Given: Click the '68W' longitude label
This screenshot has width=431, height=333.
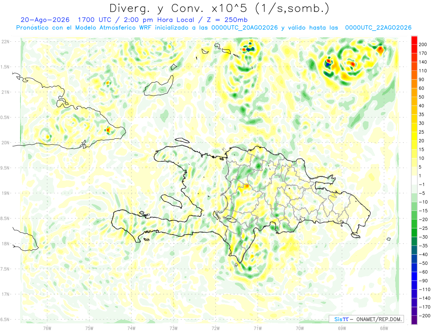Looking at the screenshot, I should point(384,328).
